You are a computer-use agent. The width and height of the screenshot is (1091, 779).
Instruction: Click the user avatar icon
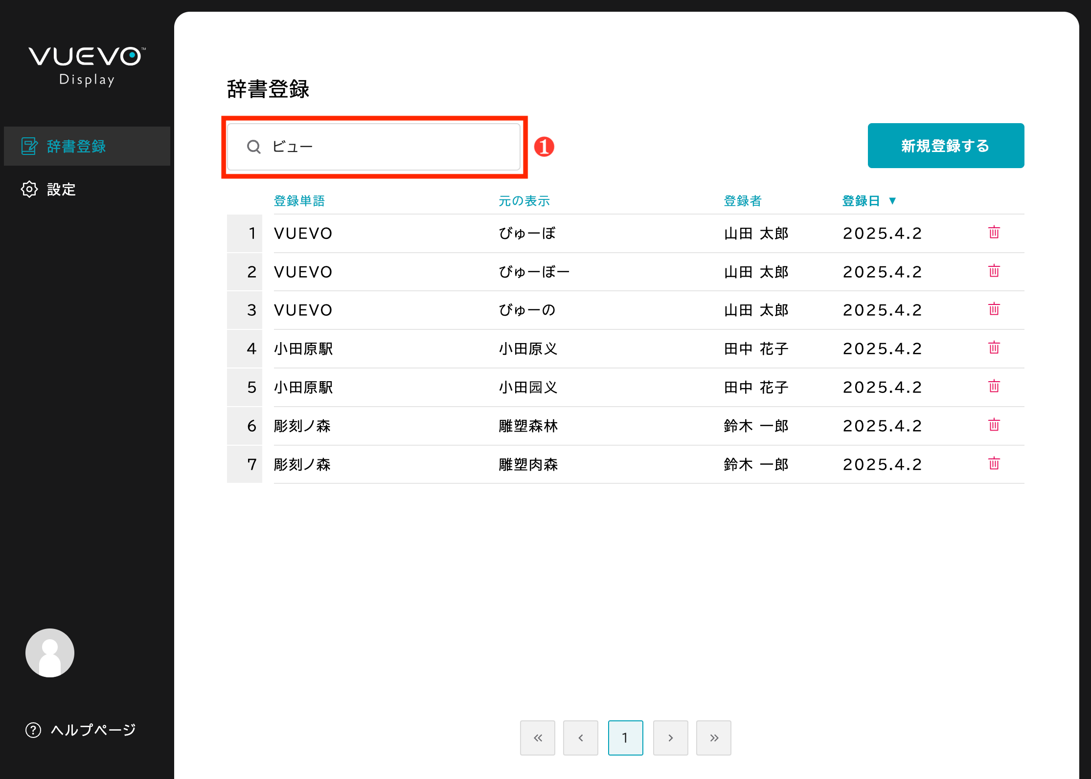pos(49,652)
